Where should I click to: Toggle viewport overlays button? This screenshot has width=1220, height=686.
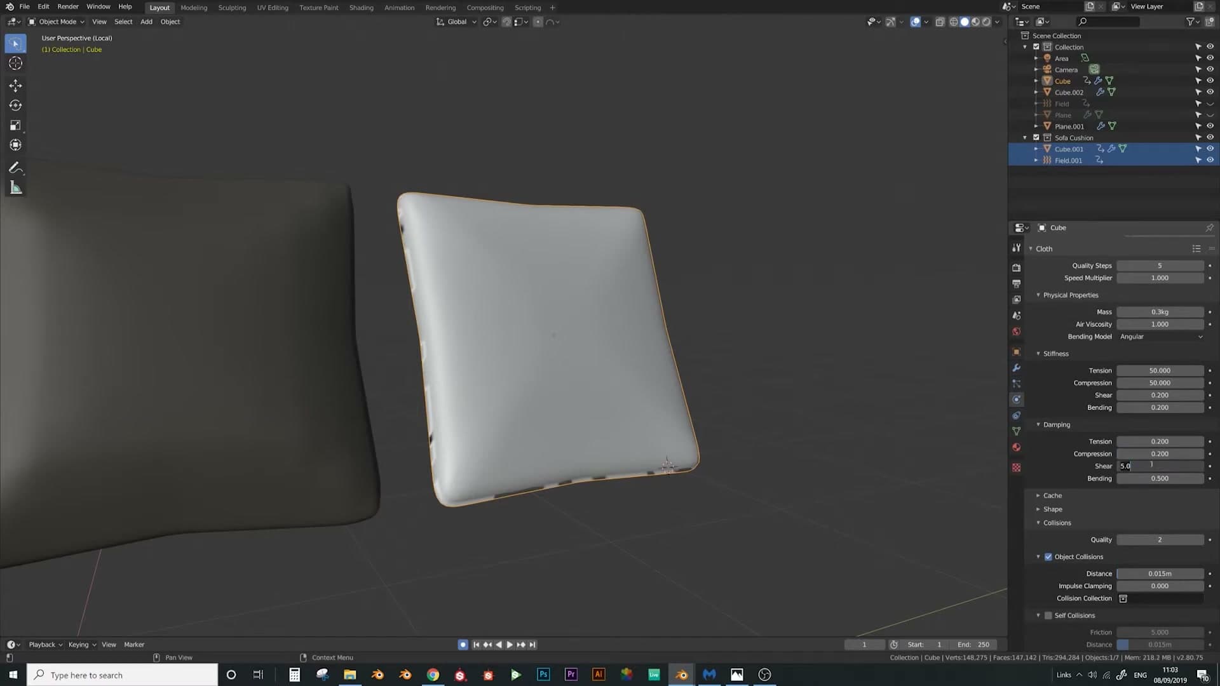pyautogui.click(x=915, y=22)
